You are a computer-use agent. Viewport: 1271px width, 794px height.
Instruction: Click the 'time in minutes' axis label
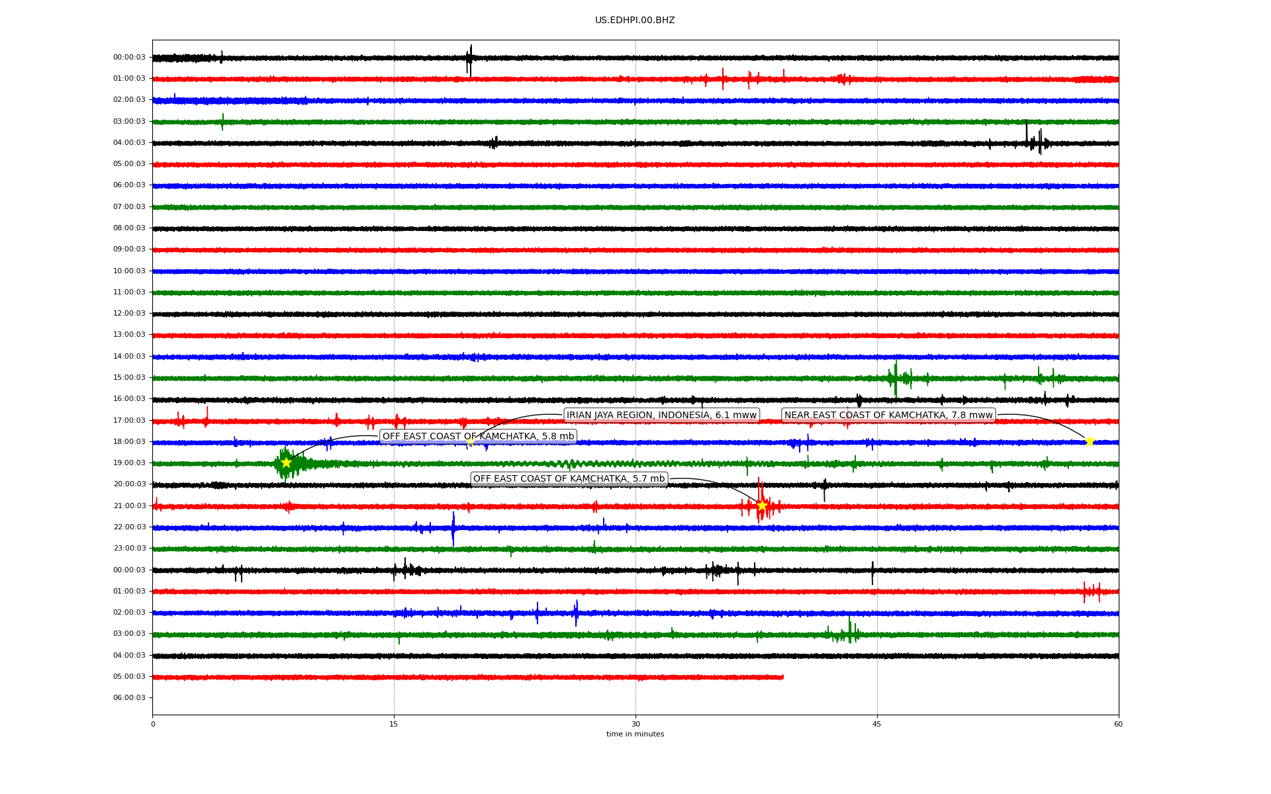[x=635, y=734]
